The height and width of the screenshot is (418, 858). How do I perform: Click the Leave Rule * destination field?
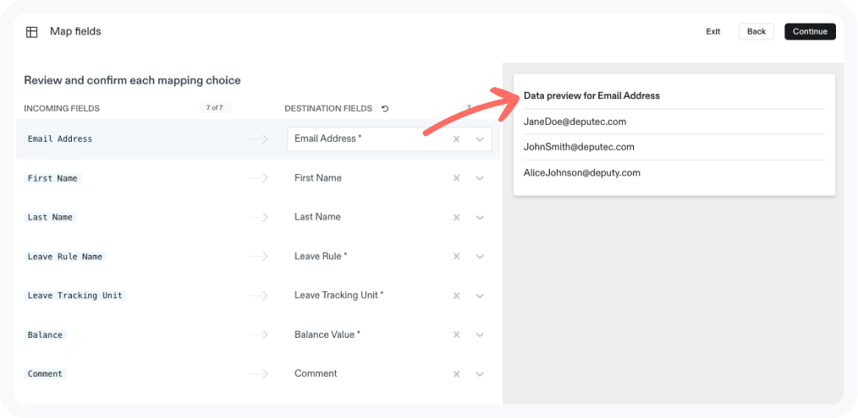point(321,256)
